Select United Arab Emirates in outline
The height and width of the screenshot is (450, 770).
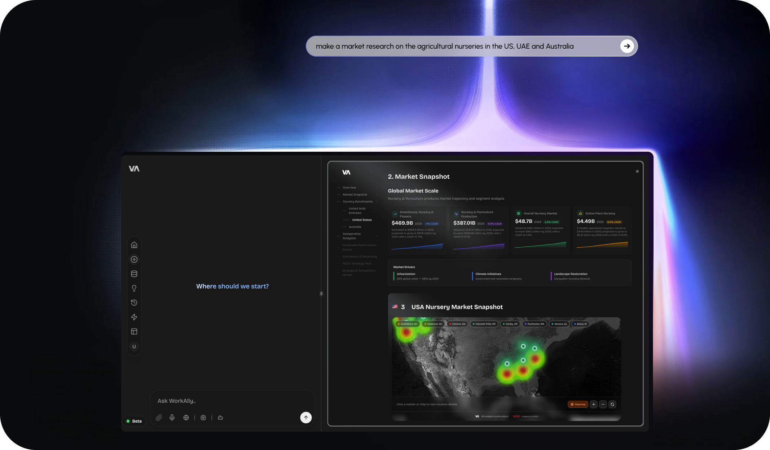(357, 211)
